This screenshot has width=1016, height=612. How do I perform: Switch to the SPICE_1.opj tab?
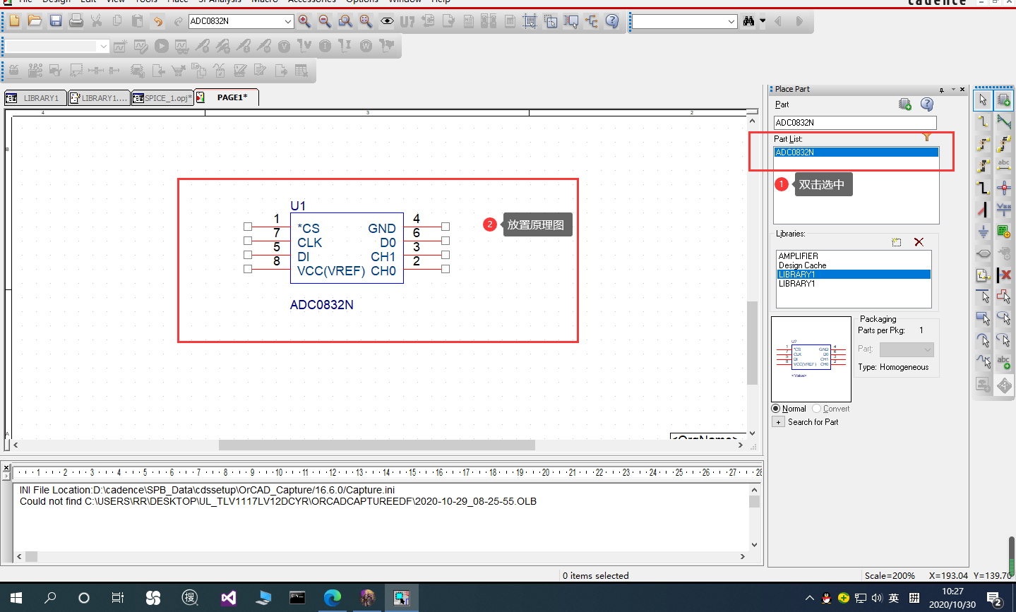[162, 98]
